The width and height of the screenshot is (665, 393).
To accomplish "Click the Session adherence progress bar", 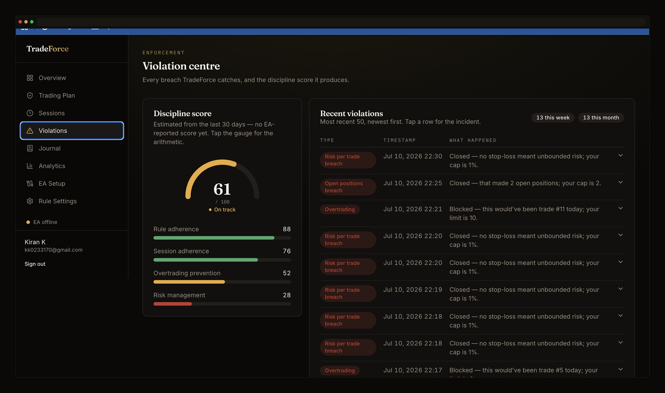I will [x=222, y=260].
